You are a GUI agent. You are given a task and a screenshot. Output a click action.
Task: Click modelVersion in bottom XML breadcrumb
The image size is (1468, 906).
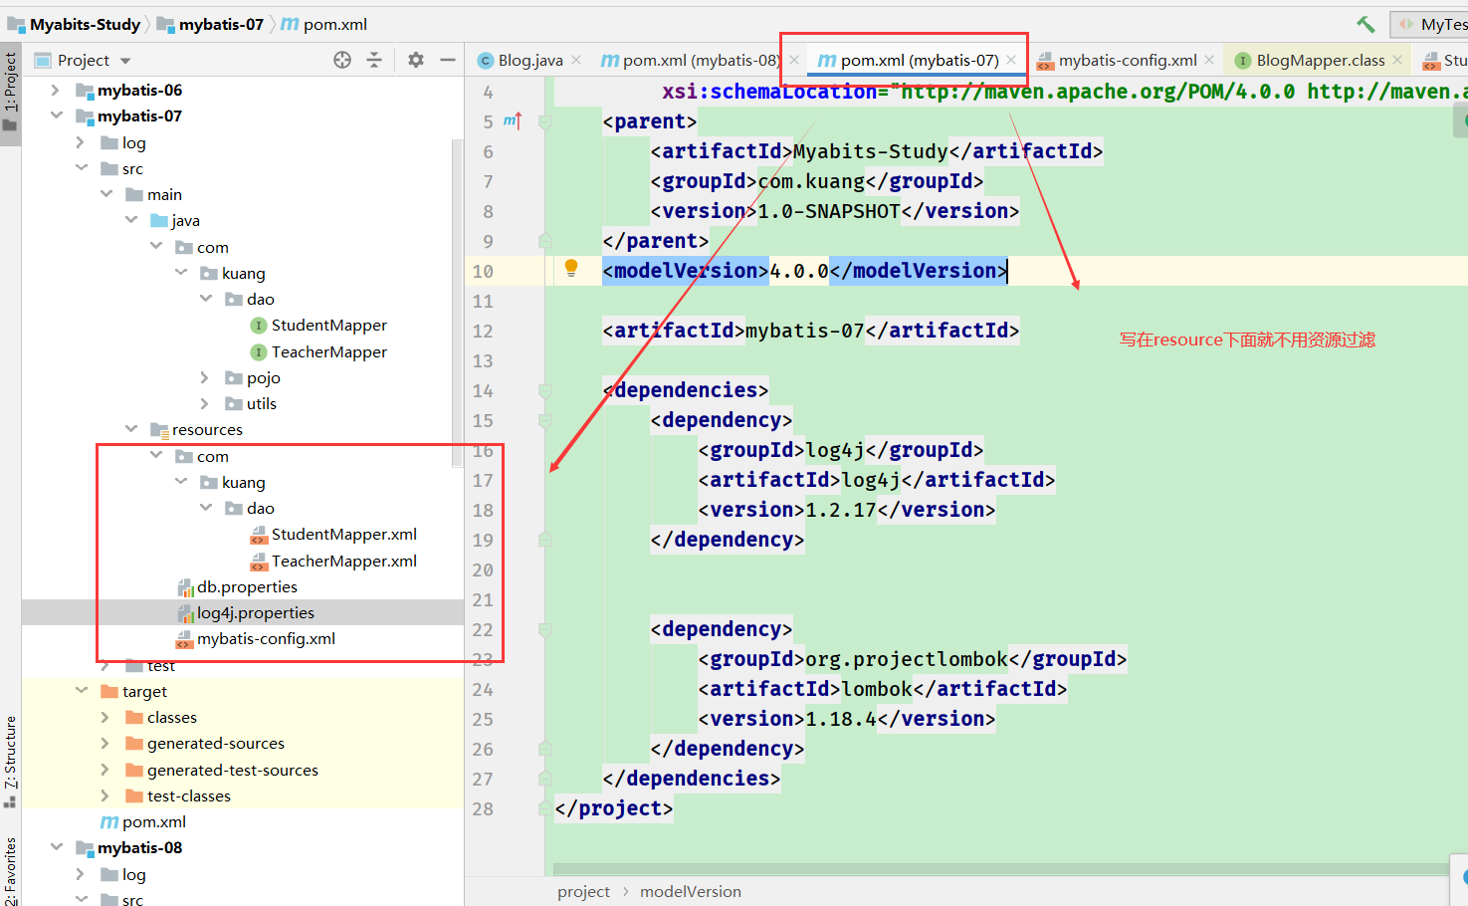point(691,891)
